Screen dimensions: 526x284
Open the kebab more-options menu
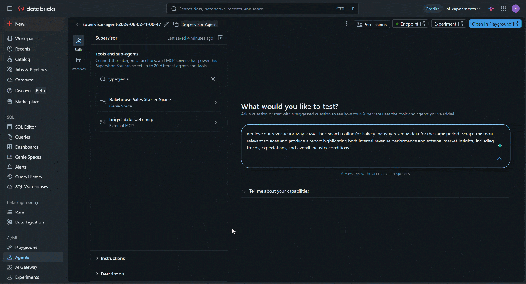pos(347,24)
